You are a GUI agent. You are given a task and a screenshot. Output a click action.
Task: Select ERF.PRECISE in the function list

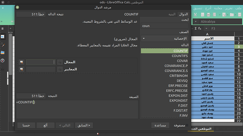[164, 86]
